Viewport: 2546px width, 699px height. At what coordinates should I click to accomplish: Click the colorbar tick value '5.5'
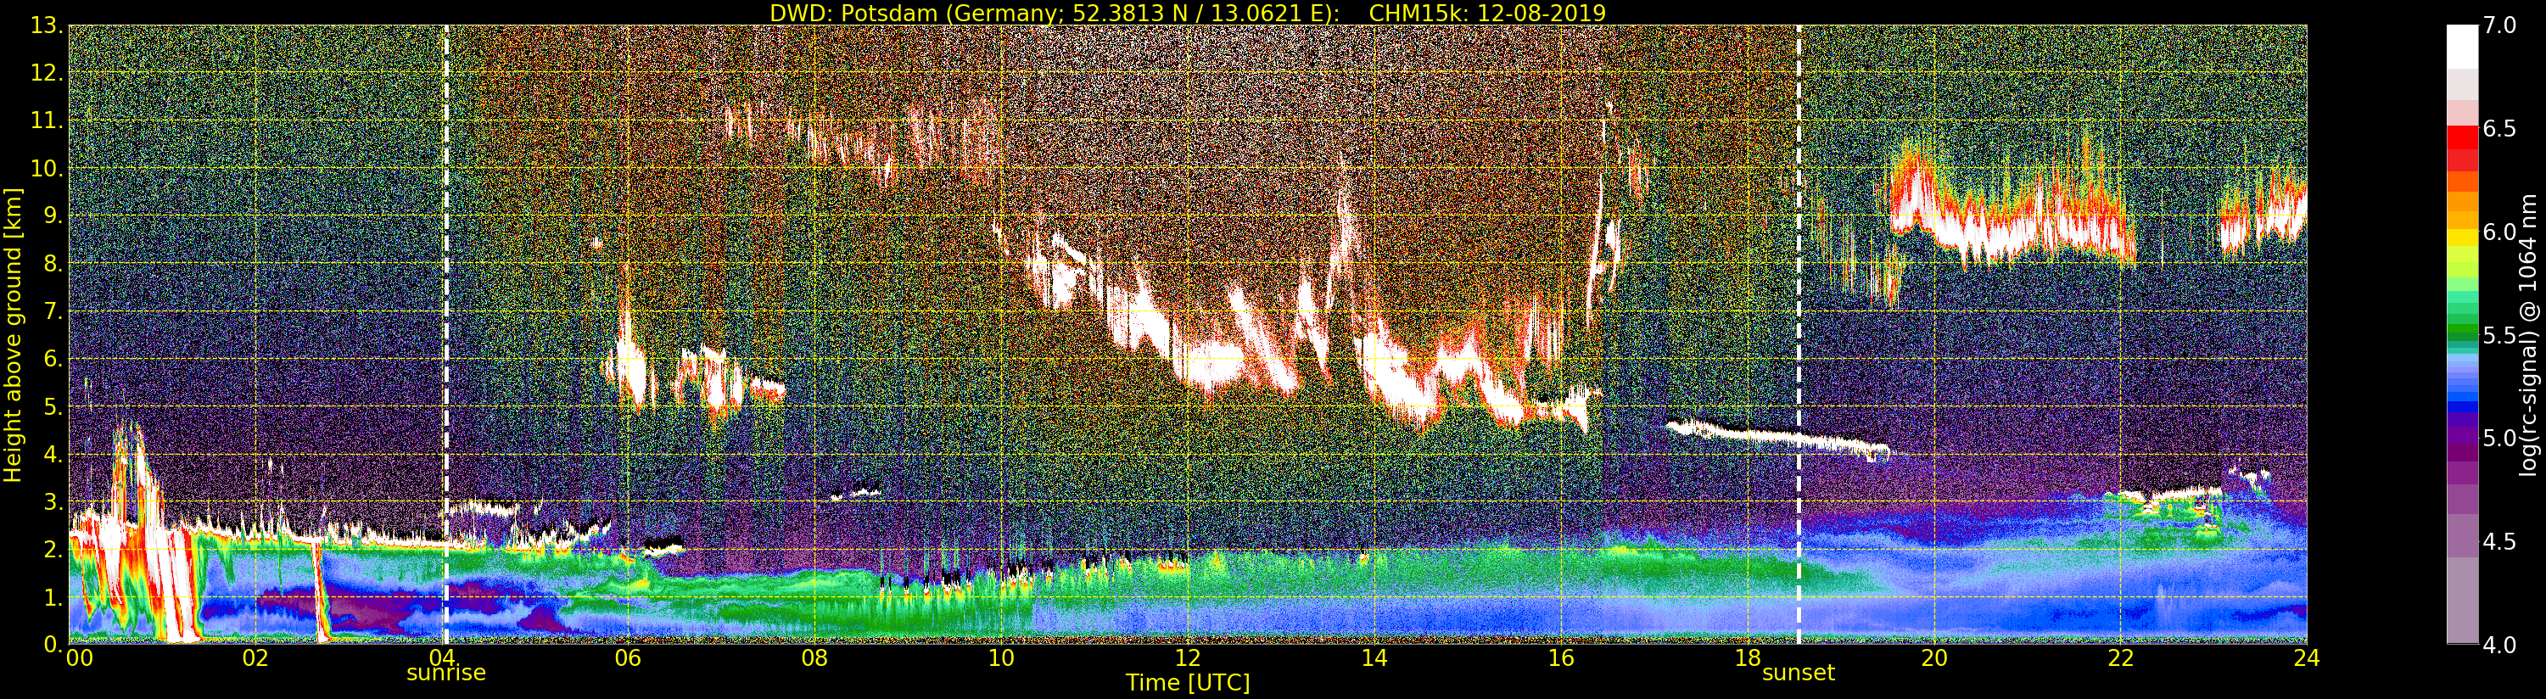point(2499,335)
